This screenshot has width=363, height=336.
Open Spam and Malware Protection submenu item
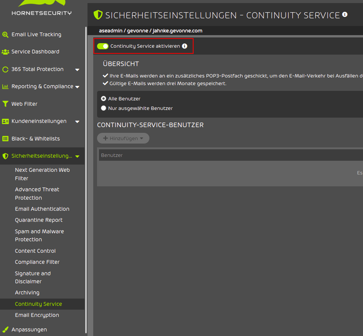pyautogui.click(x=39, y=235)
